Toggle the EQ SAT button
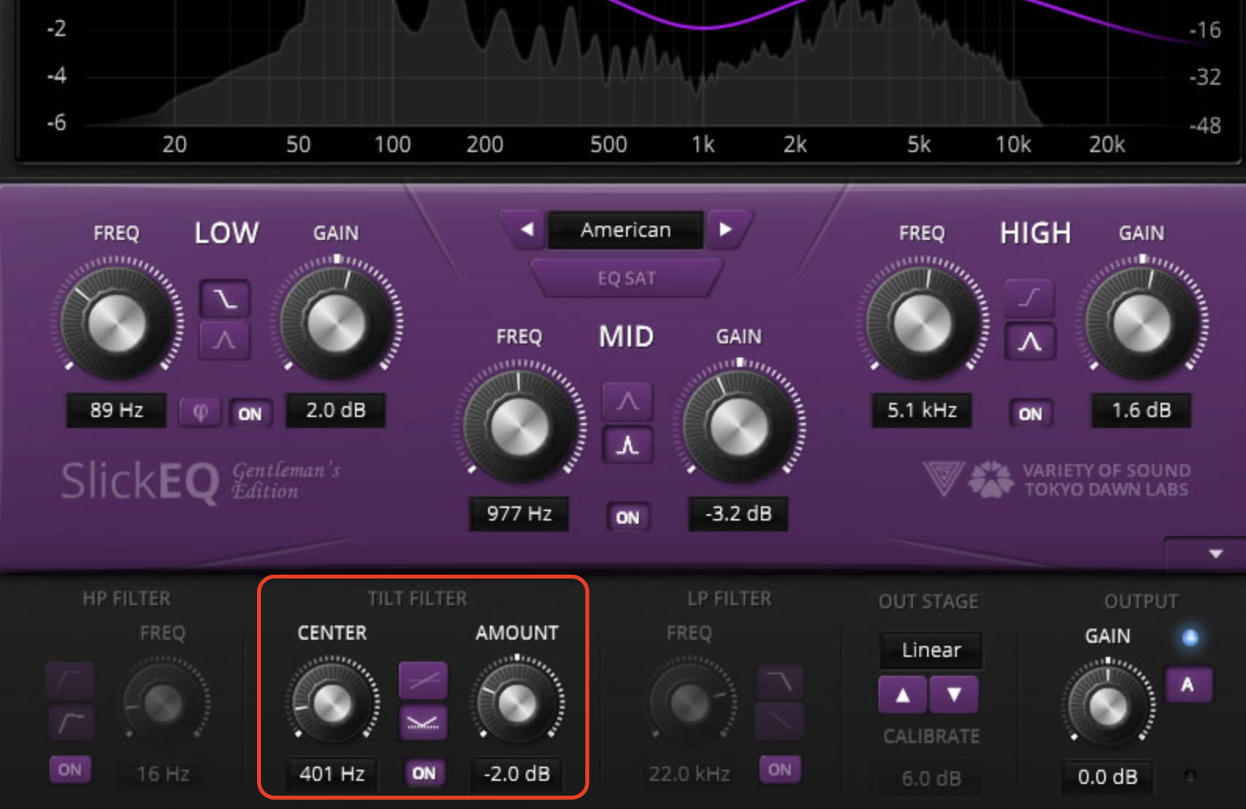The height and width of the screenshot is (809, 1246). (626, 278)
